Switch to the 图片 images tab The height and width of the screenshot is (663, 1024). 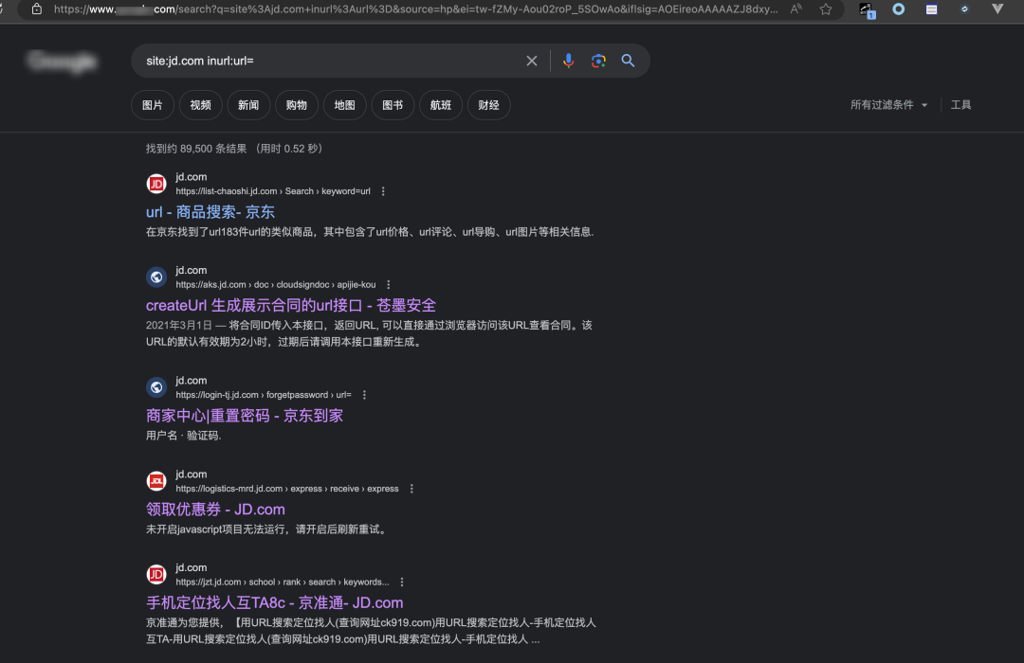point(152,105)
